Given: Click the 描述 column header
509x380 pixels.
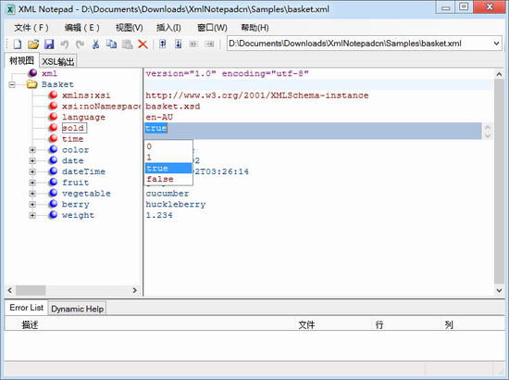Looking at the screenshot, I should (x=30, y=324).
